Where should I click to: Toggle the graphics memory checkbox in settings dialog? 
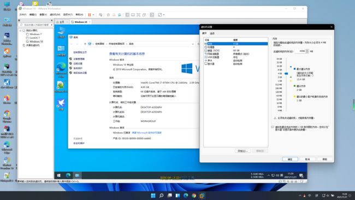273,127
